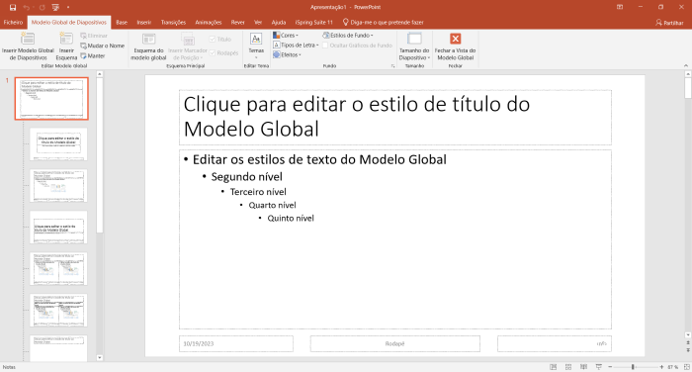Close master view with Fechar a Vista do Modelo Global
This screenshot has width=692, height=372.
point(455,46)
